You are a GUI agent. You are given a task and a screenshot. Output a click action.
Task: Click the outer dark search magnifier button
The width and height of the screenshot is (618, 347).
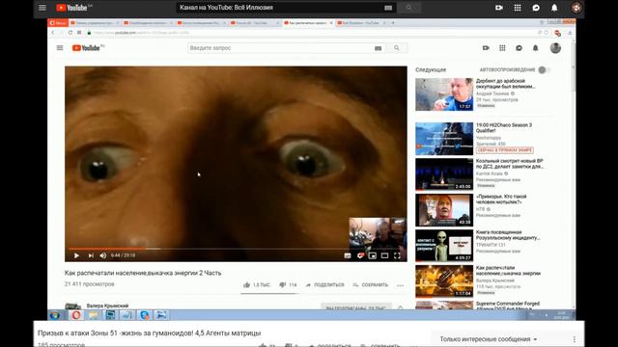tap(408, 8)
